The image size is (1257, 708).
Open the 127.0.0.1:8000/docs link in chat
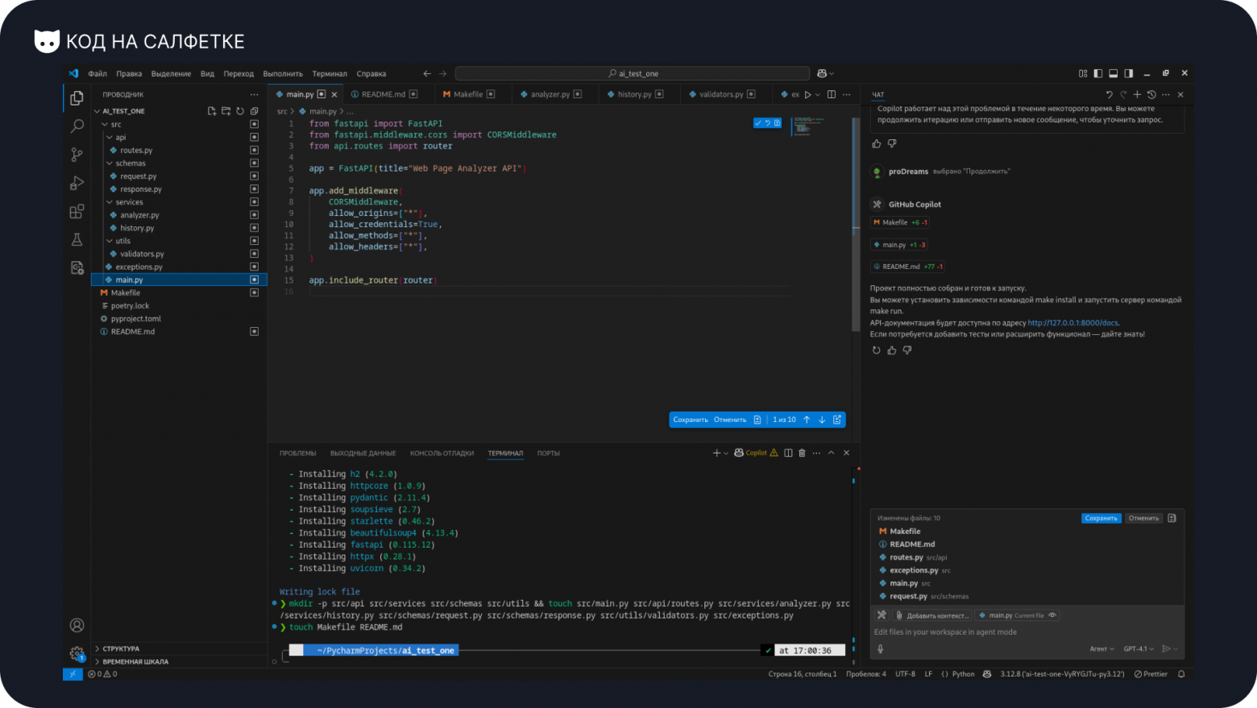click(x=1072, y=323)
